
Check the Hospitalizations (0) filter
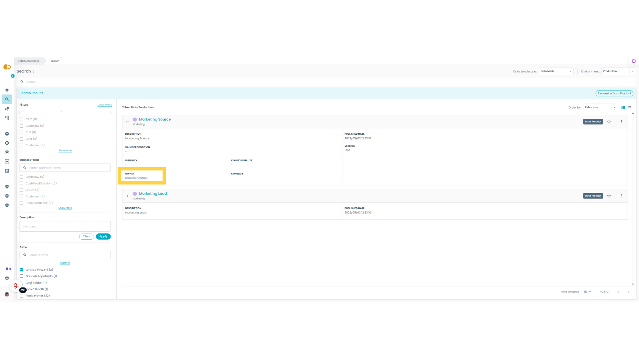(22, 203)
